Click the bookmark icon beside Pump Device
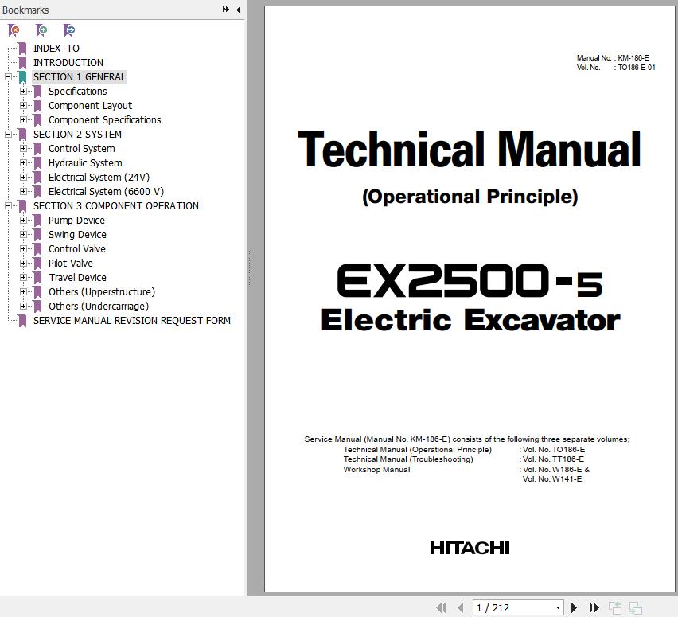 pyautogui.click(x=37, y=221)
